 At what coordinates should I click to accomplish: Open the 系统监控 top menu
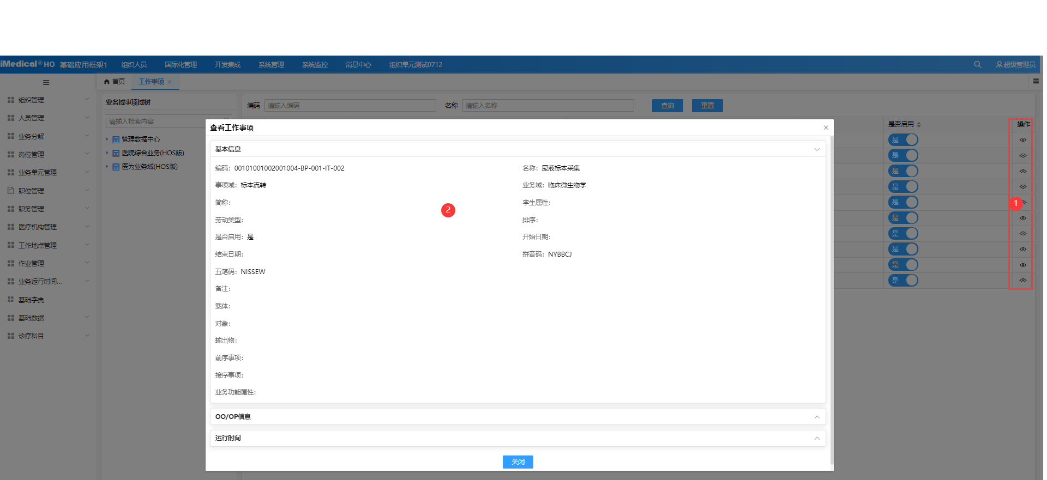coord(315,64)
